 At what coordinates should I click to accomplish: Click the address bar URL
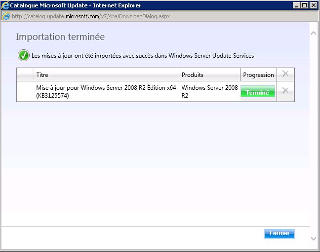[91, 16]
